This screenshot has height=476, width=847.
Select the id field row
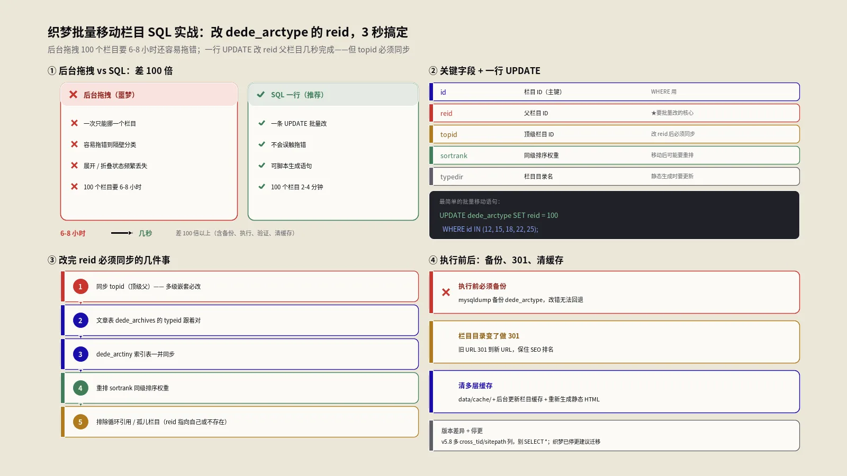point(614,92)
